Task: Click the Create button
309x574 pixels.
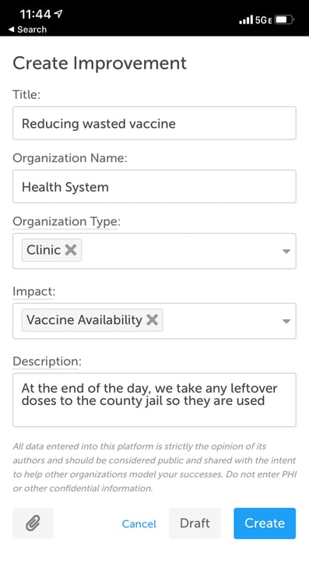Action: coord(265,523)
